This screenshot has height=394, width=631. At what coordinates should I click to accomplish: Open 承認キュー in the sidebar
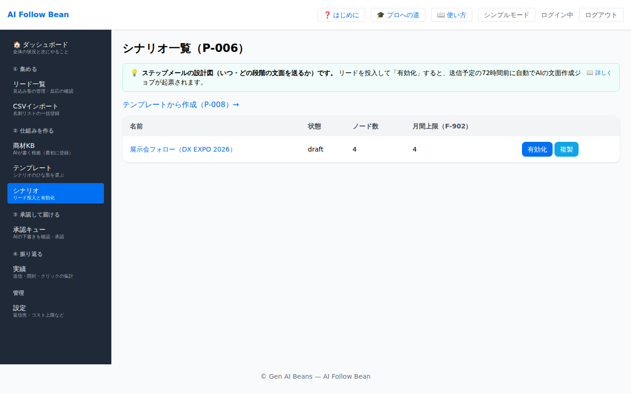pyautogui.click(x=56, y=233)
